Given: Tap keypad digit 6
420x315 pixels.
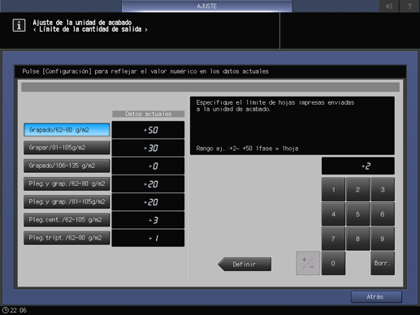Looking at the screenshot, I should [383, 214].
